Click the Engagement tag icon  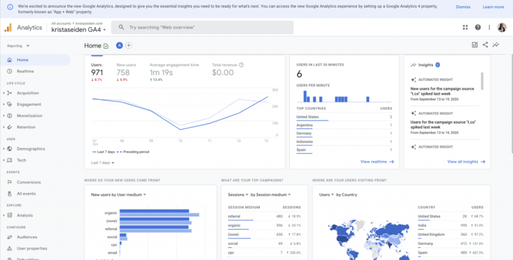[x=10, y=105]
